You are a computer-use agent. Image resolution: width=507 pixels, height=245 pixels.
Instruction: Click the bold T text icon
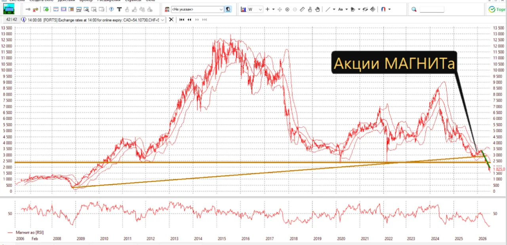point(119,9)
